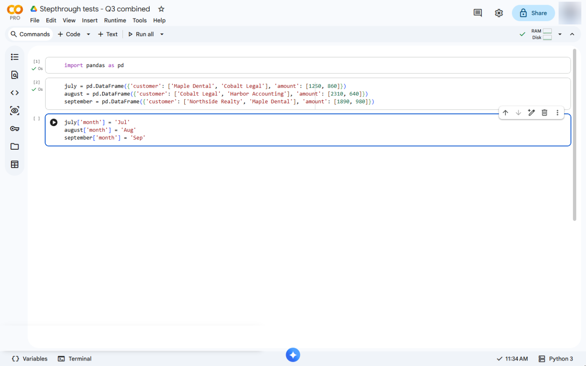Collapse the header with the chevron
586x366 pixels.
click(572, 34)
